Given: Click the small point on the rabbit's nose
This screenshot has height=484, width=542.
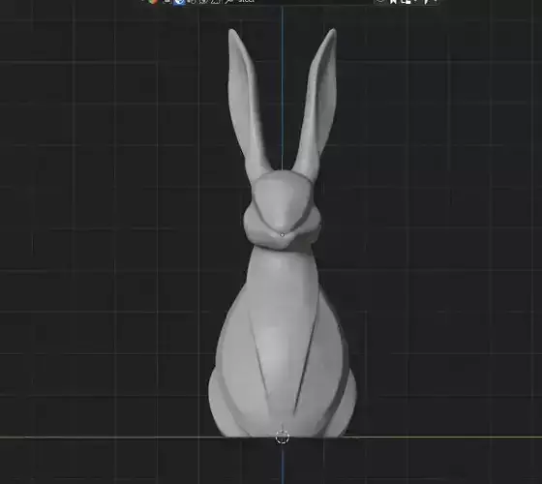Looking at the screenshot, I should [282, 235].
